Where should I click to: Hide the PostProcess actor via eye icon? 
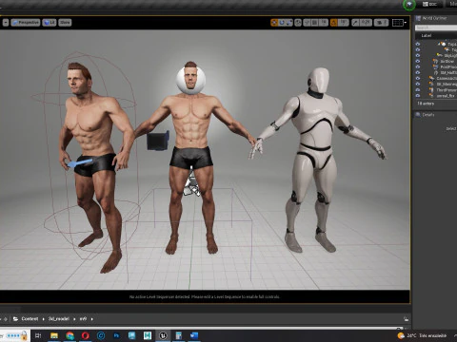point(418,66)
